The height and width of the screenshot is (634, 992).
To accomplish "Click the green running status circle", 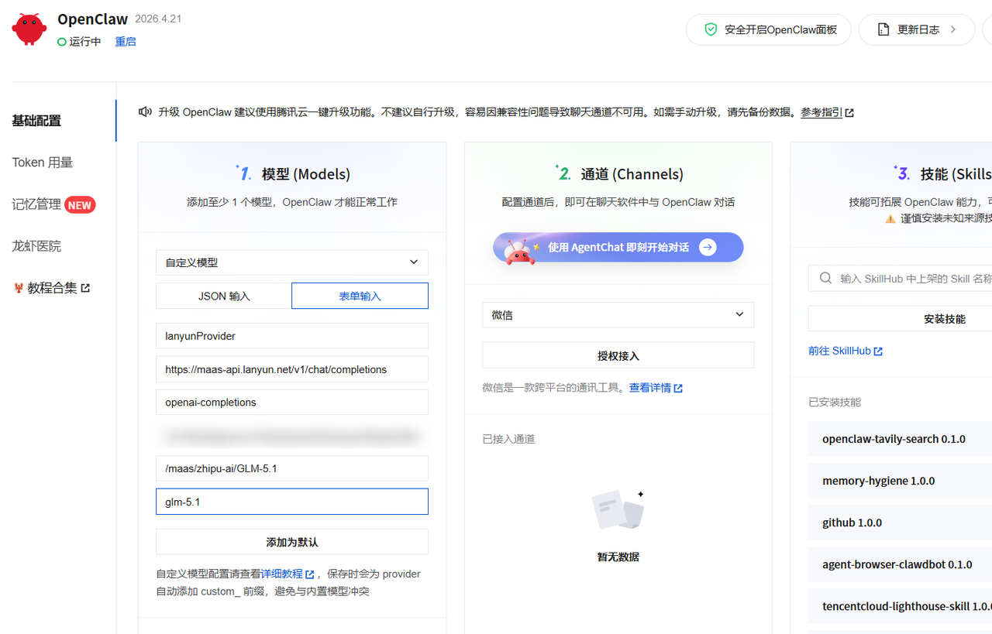I will click(62, 42).
